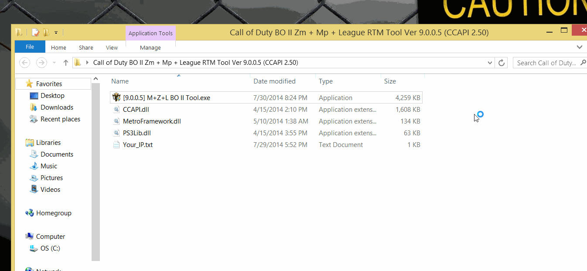Open Customize Quick Access Toolbar dropdown
Screen dimensions: 587x271
click(56, 33)
